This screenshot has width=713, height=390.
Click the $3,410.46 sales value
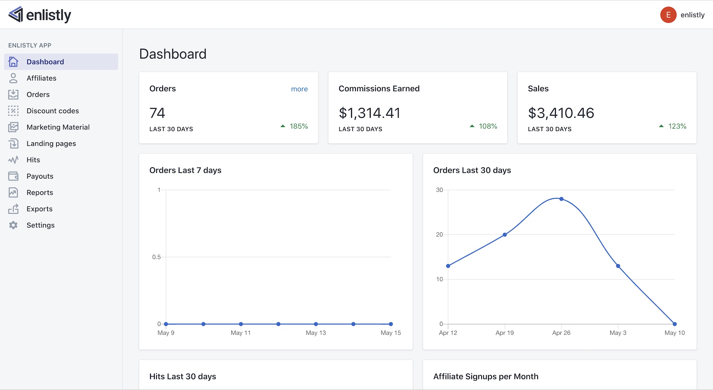[x=561, y=113]
